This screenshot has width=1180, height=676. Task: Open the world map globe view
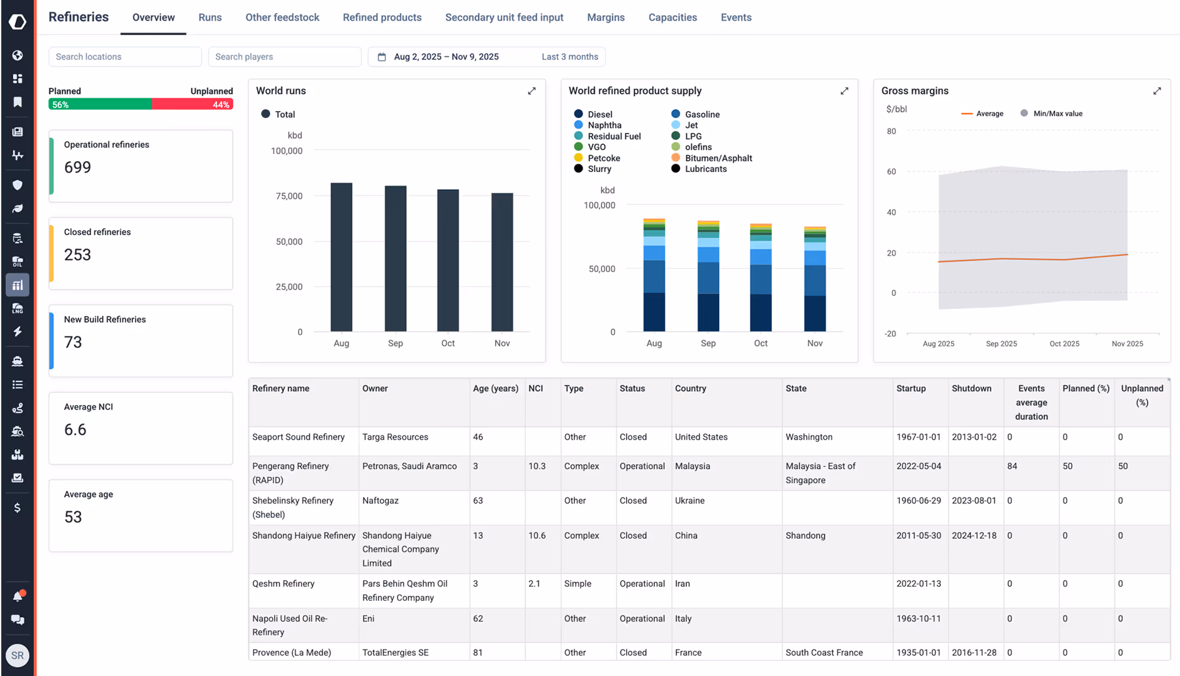17,55
